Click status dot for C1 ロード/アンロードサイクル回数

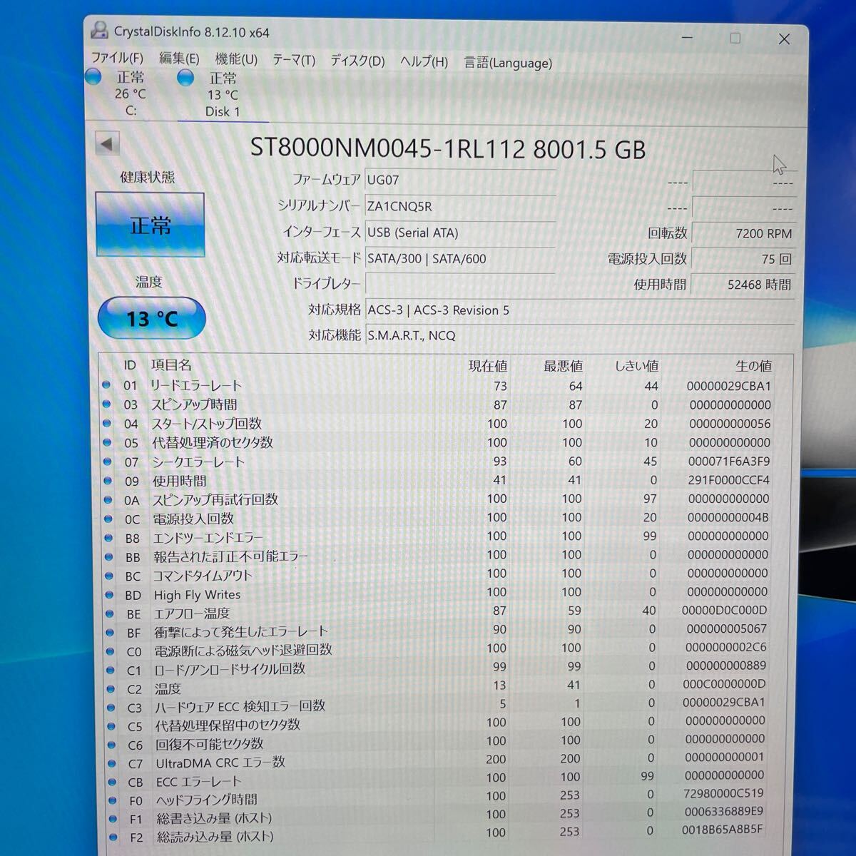point(111,670)
